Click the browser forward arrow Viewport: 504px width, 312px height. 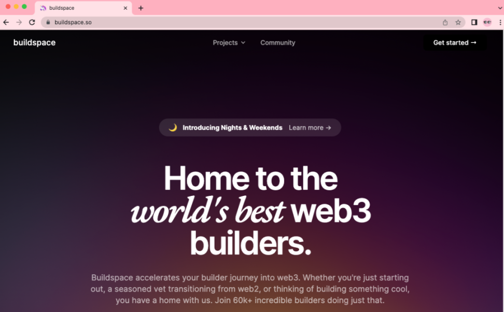19,22
